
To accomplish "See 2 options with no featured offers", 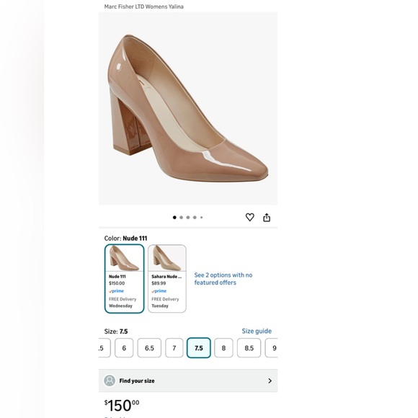I will [x=223, y=279].
